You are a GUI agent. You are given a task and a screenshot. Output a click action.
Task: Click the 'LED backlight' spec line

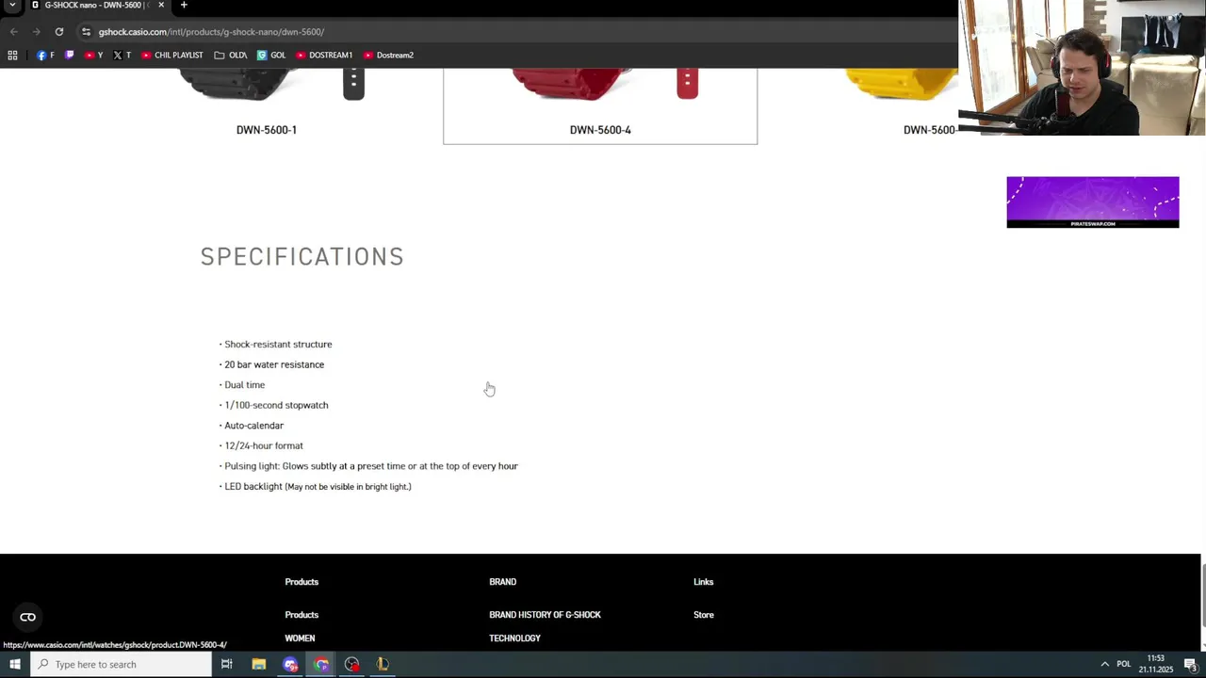point(316,487)
